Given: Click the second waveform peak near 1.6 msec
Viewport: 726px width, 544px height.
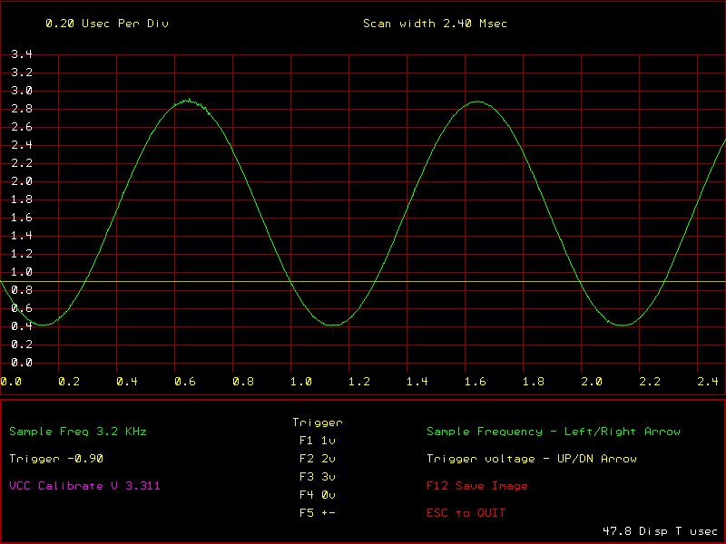Looking at the screenshot, I should point(477,102).
